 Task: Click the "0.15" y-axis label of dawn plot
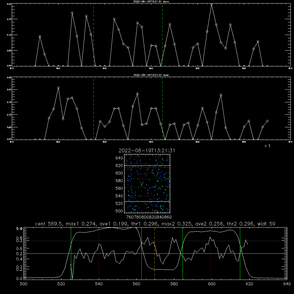[9, 19]
